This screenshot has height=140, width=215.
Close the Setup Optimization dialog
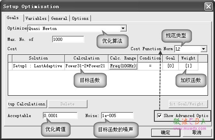click(x=208, y=6)
